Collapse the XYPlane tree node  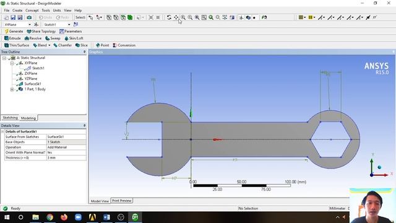click(x=12, y=63)
